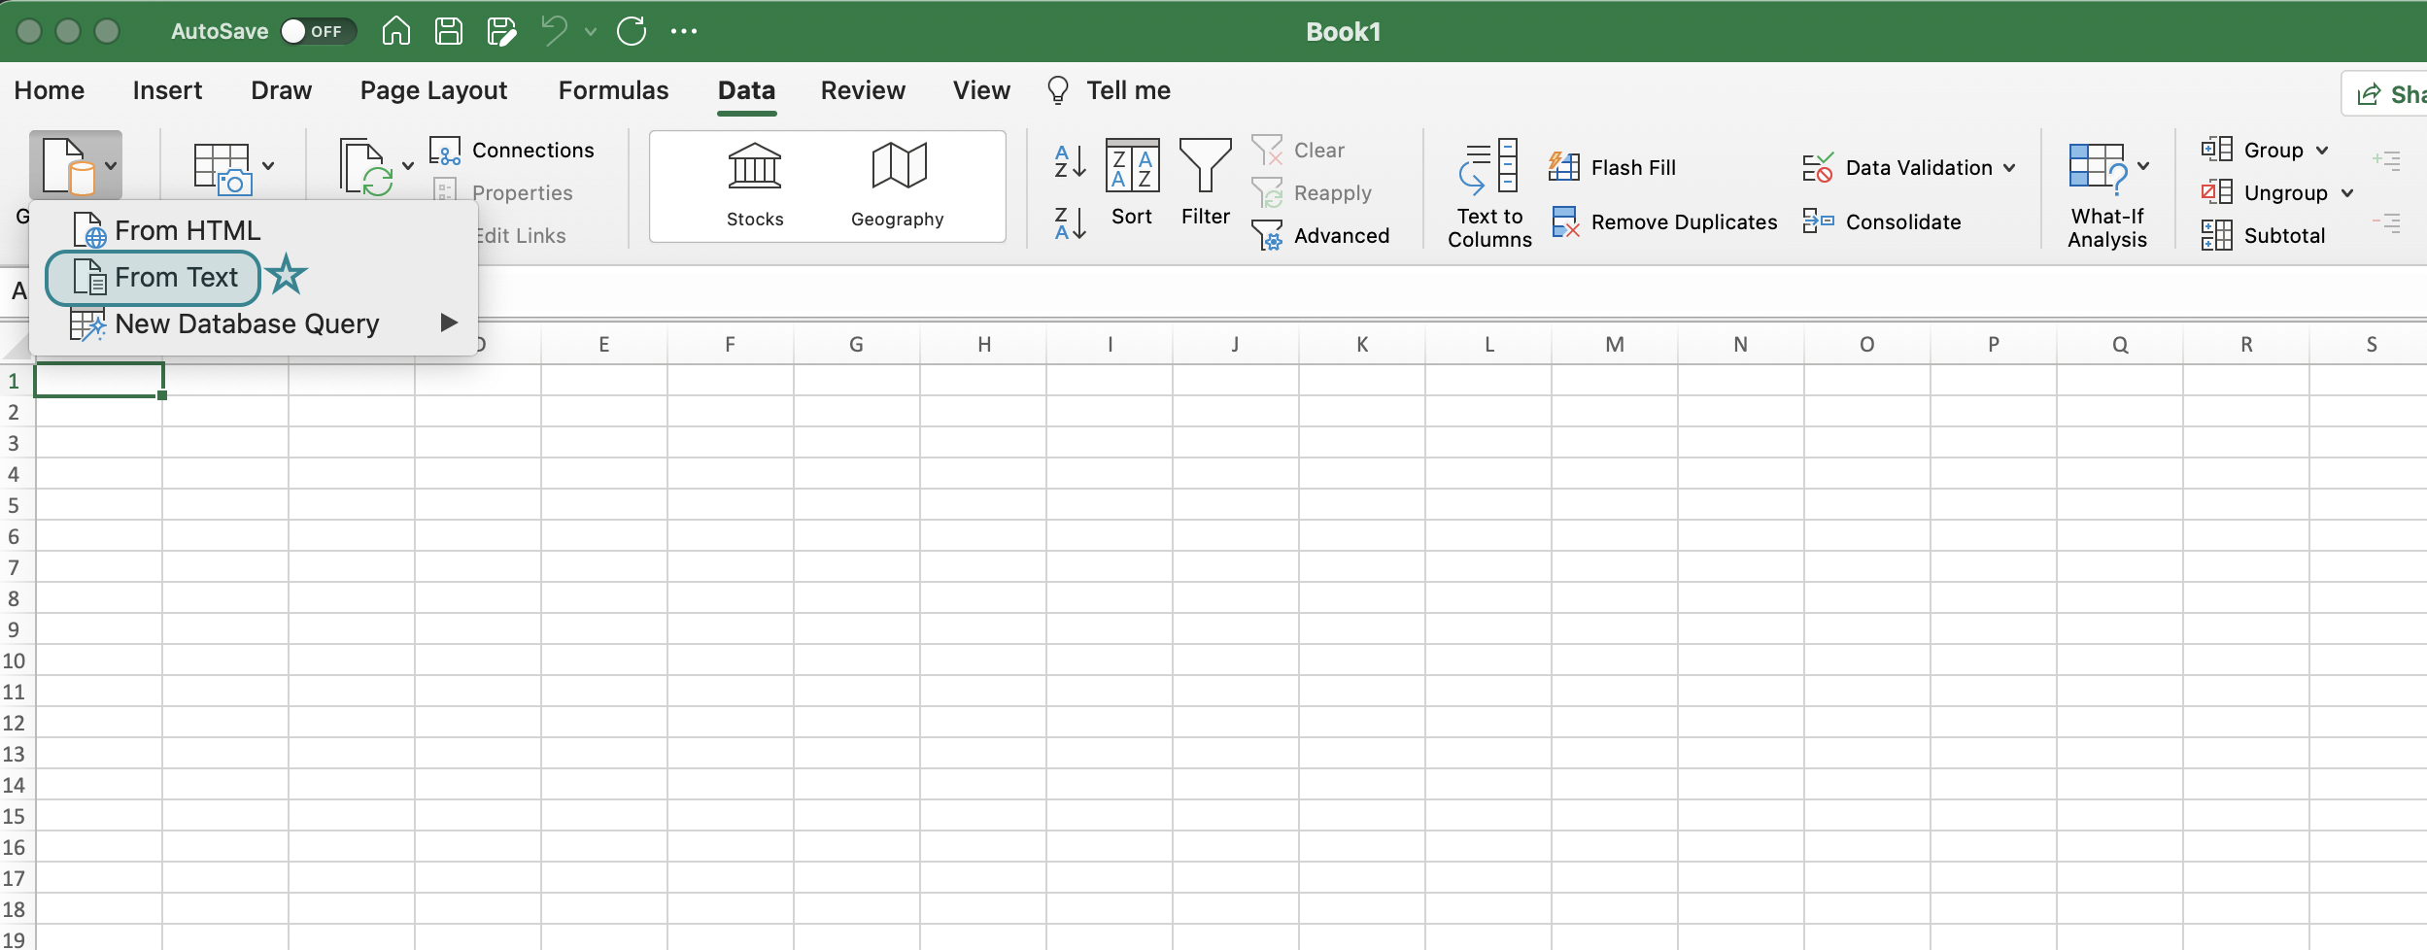Open the Page Layout tab

click(x=433, y=90)
